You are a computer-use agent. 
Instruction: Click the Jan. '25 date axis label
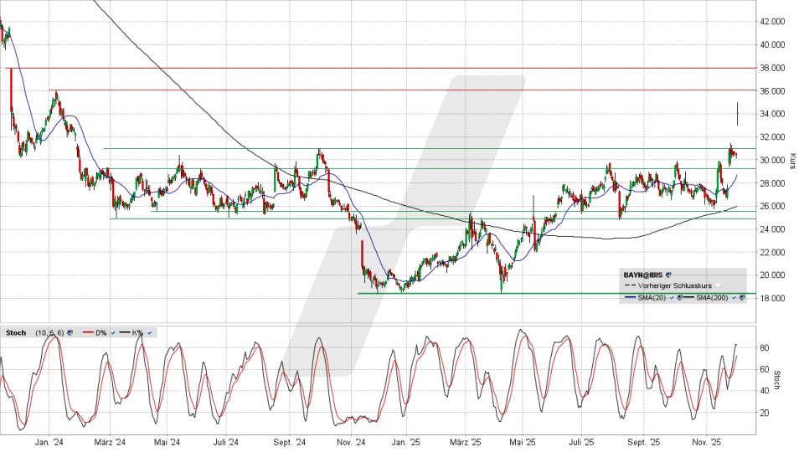point(405,441)
